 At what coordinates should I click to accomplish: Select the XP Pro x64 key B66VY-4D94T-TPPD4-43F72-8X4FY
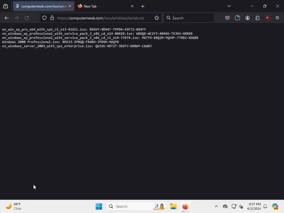118,29
